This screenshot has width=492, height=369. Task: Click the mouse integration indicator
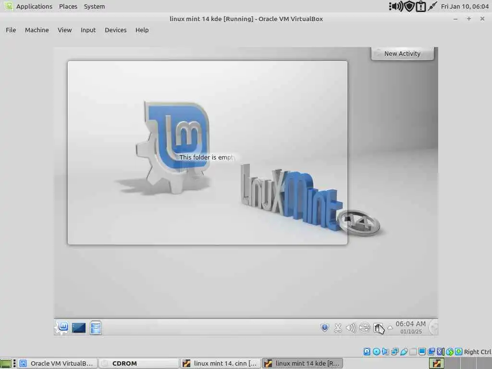[450, 351]
